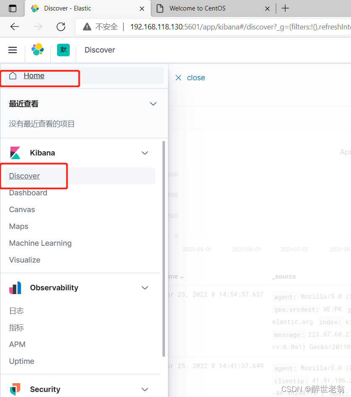Click the close link to dismiss navigation
The height and width of the screenshot is (397, 351).
(196, 78)
